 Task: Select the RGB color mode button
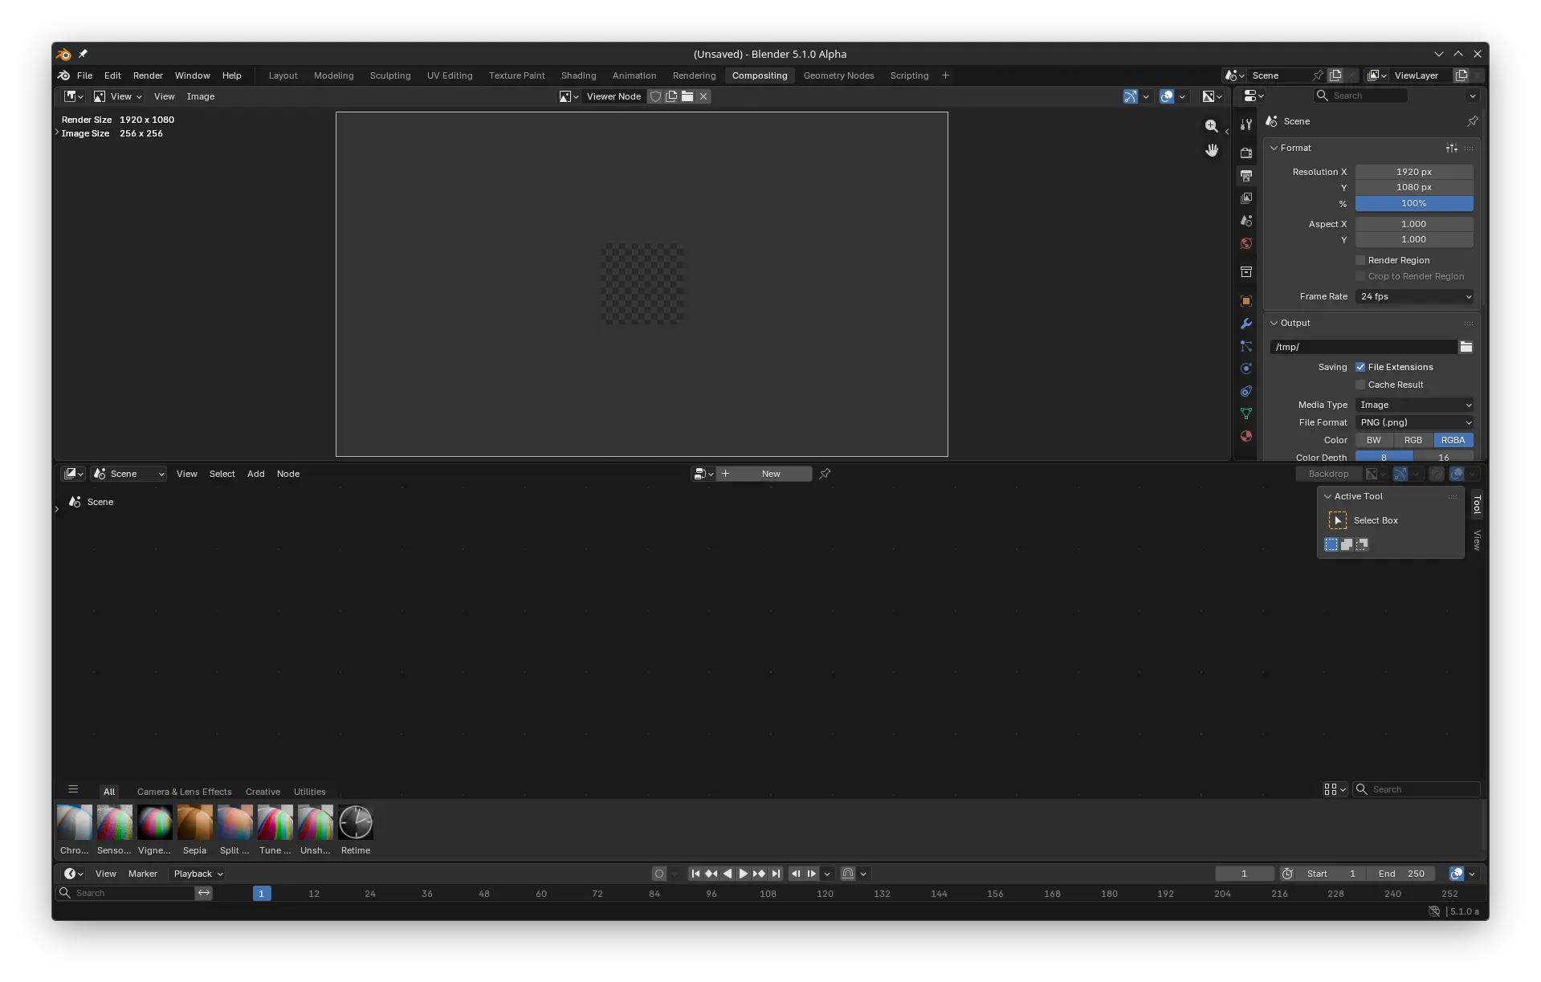tap(1413, 440)
